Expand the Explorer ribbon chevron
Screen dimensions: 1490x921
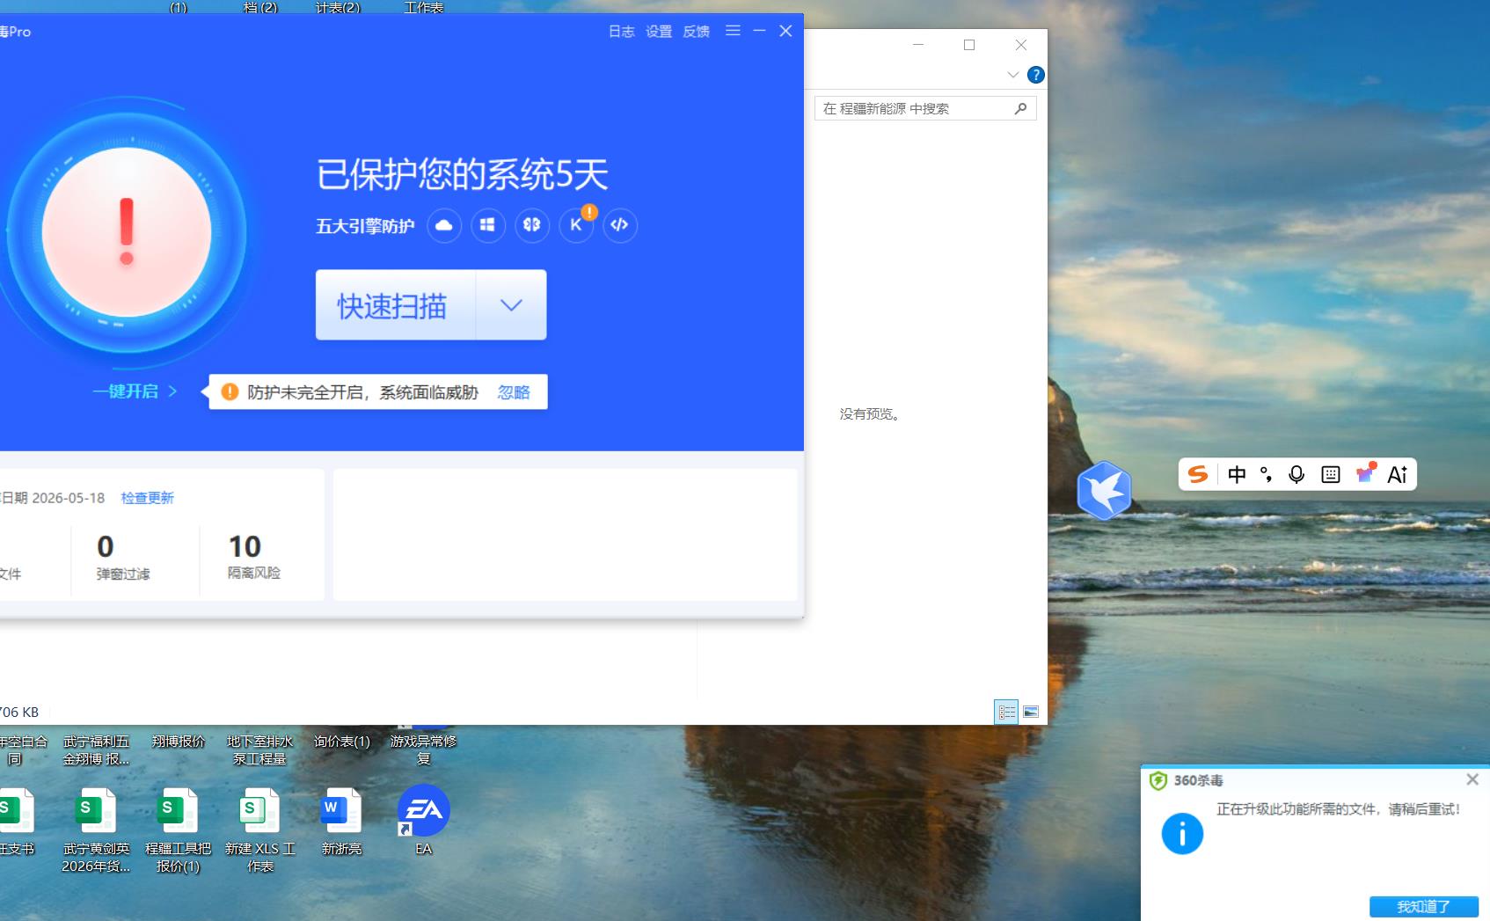tap(1013, 75)
